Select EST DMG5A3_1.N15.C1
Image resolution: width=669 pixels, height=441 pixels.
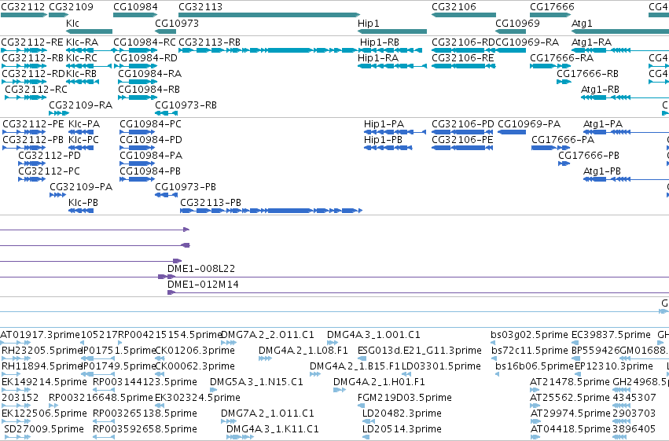point(256,382)
